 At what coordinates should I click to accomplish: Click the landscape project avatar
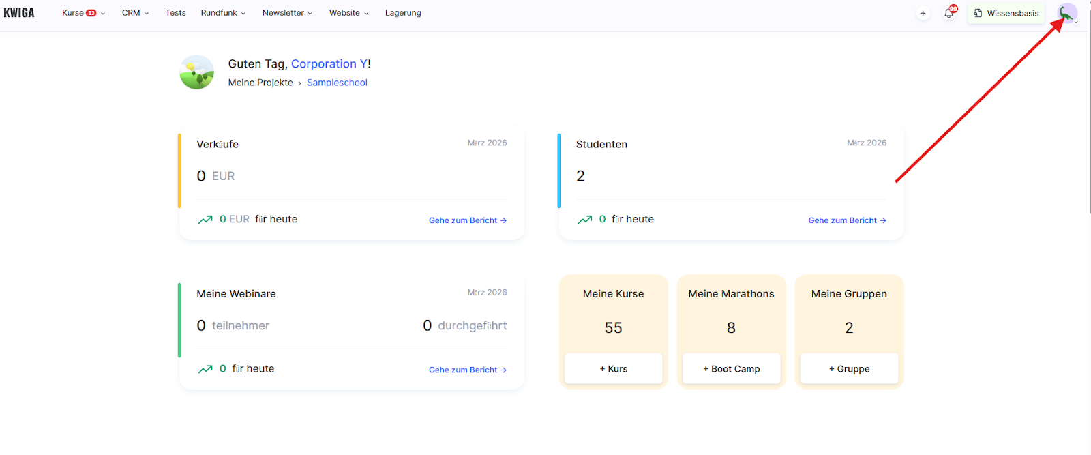click(196, 72)
